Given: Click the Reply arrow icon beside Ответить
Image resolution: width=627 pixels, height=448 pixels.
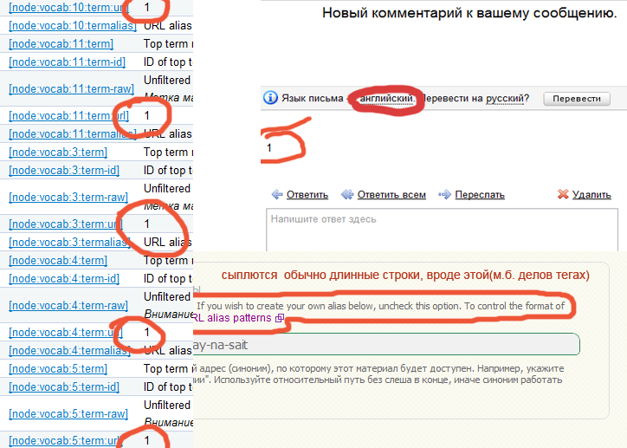Looking at the screenshot, I should click(277, 195).
